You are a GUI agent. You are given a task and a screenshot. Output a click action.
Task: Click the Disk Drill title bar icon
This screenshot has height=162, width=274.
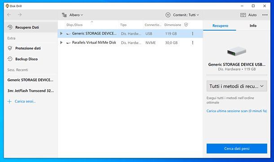(x=7, y=6)
